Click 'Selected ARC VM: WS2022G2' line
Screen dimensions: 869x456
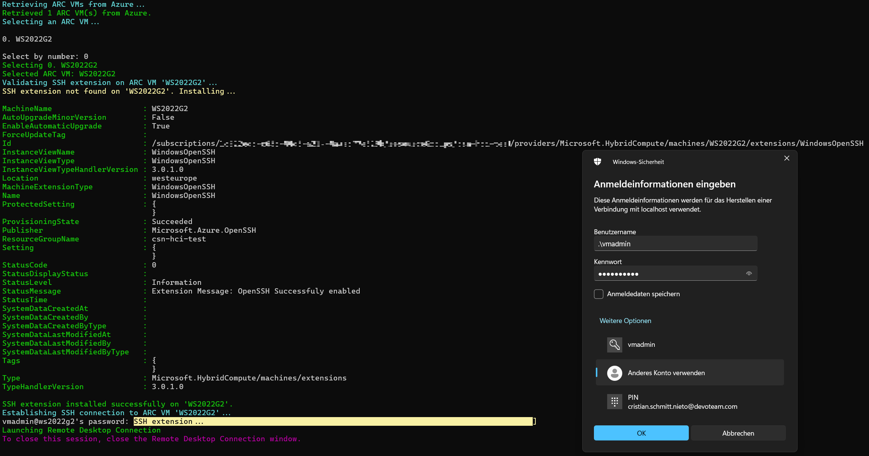tap(59, 74)
